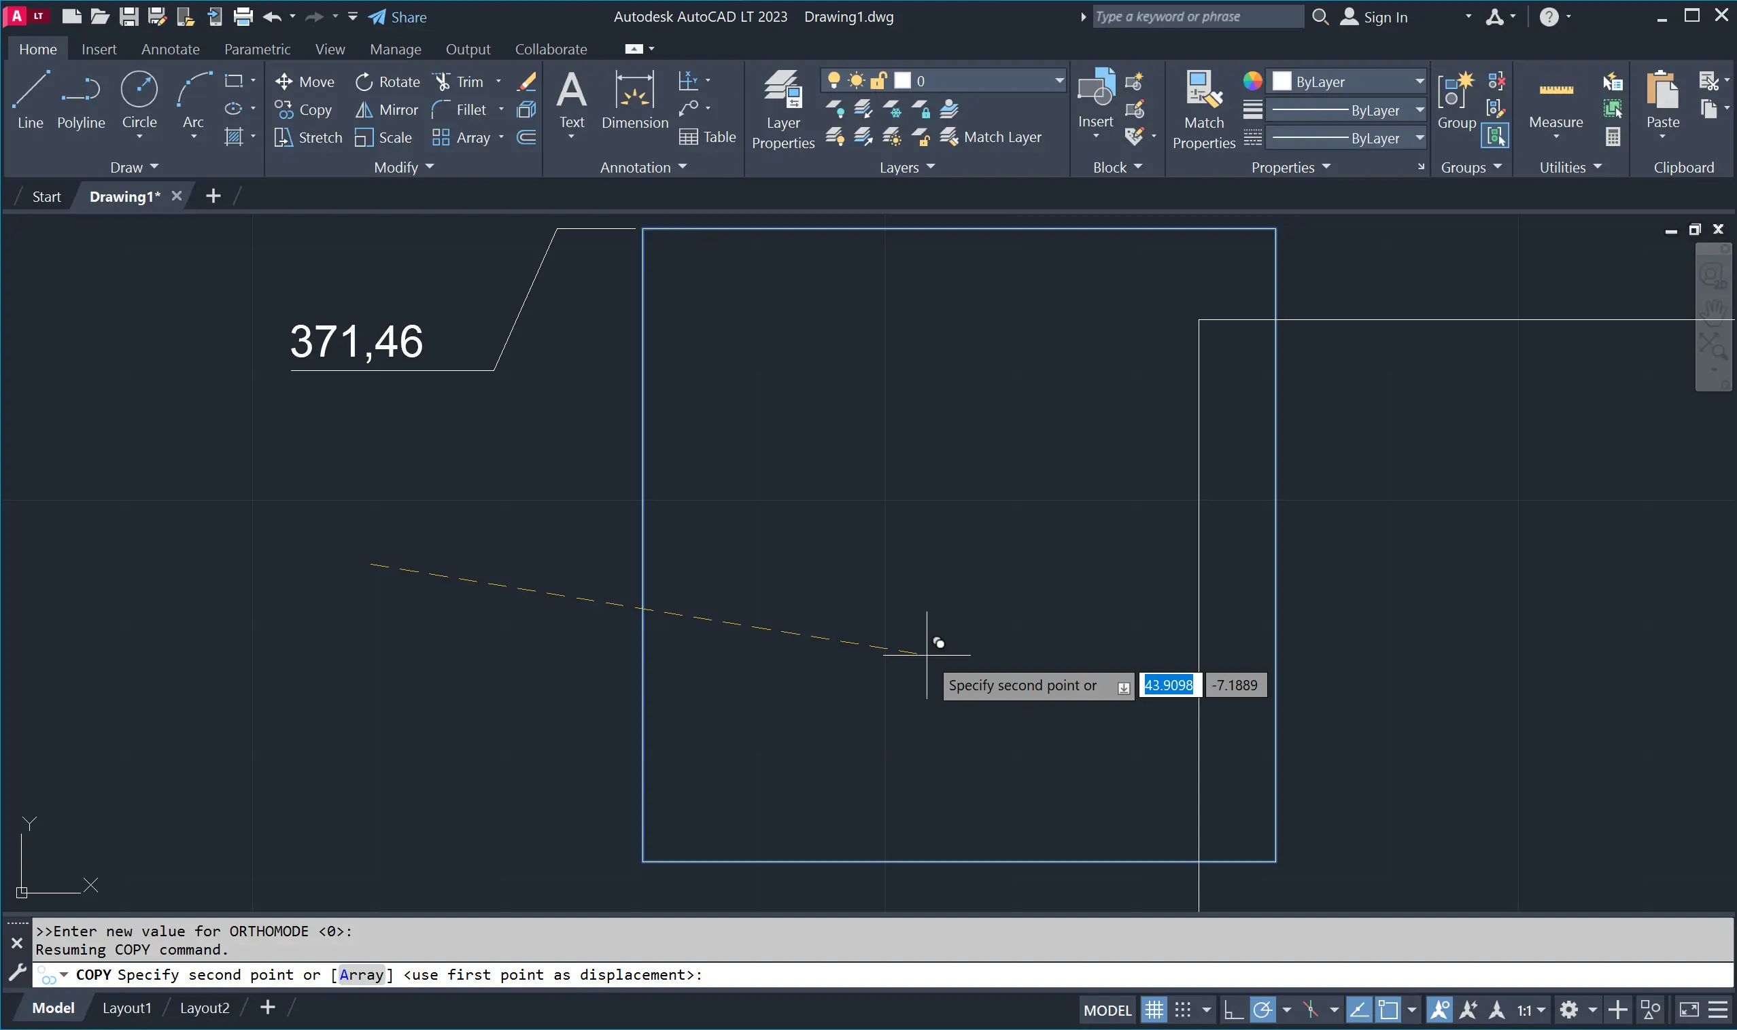Click the Match Properties icon
The height and width of the screenshot is (1030, 1737).
click(x=1203, y=90)
